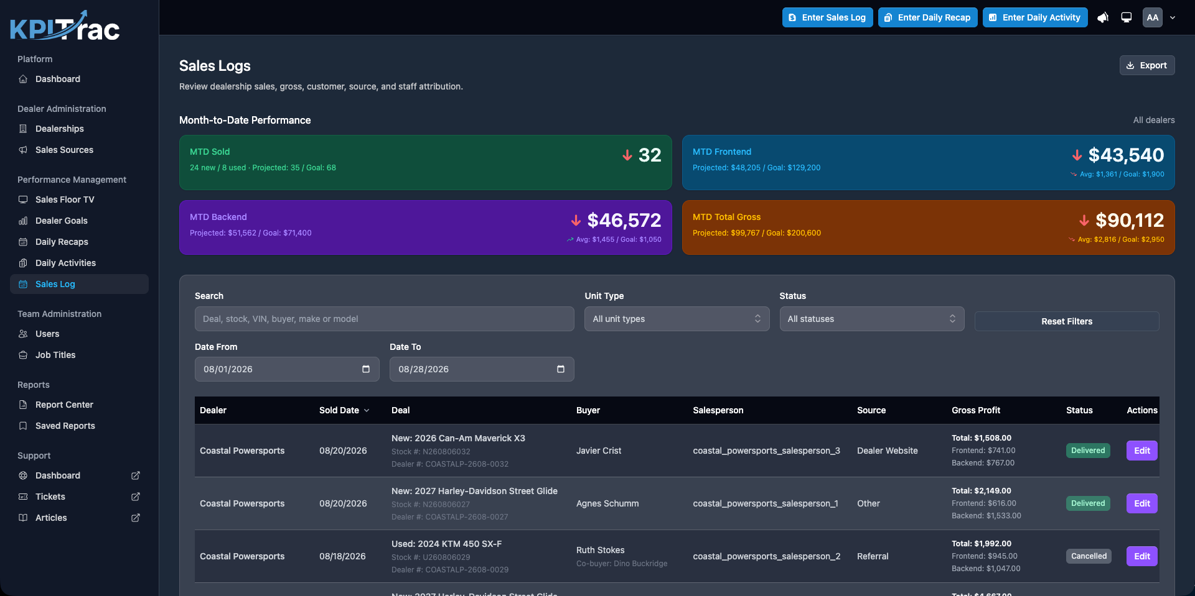Edit the Ruth Stokes deal
The height and width of the screenshot is (596, 1195).
pos(1142,556)
